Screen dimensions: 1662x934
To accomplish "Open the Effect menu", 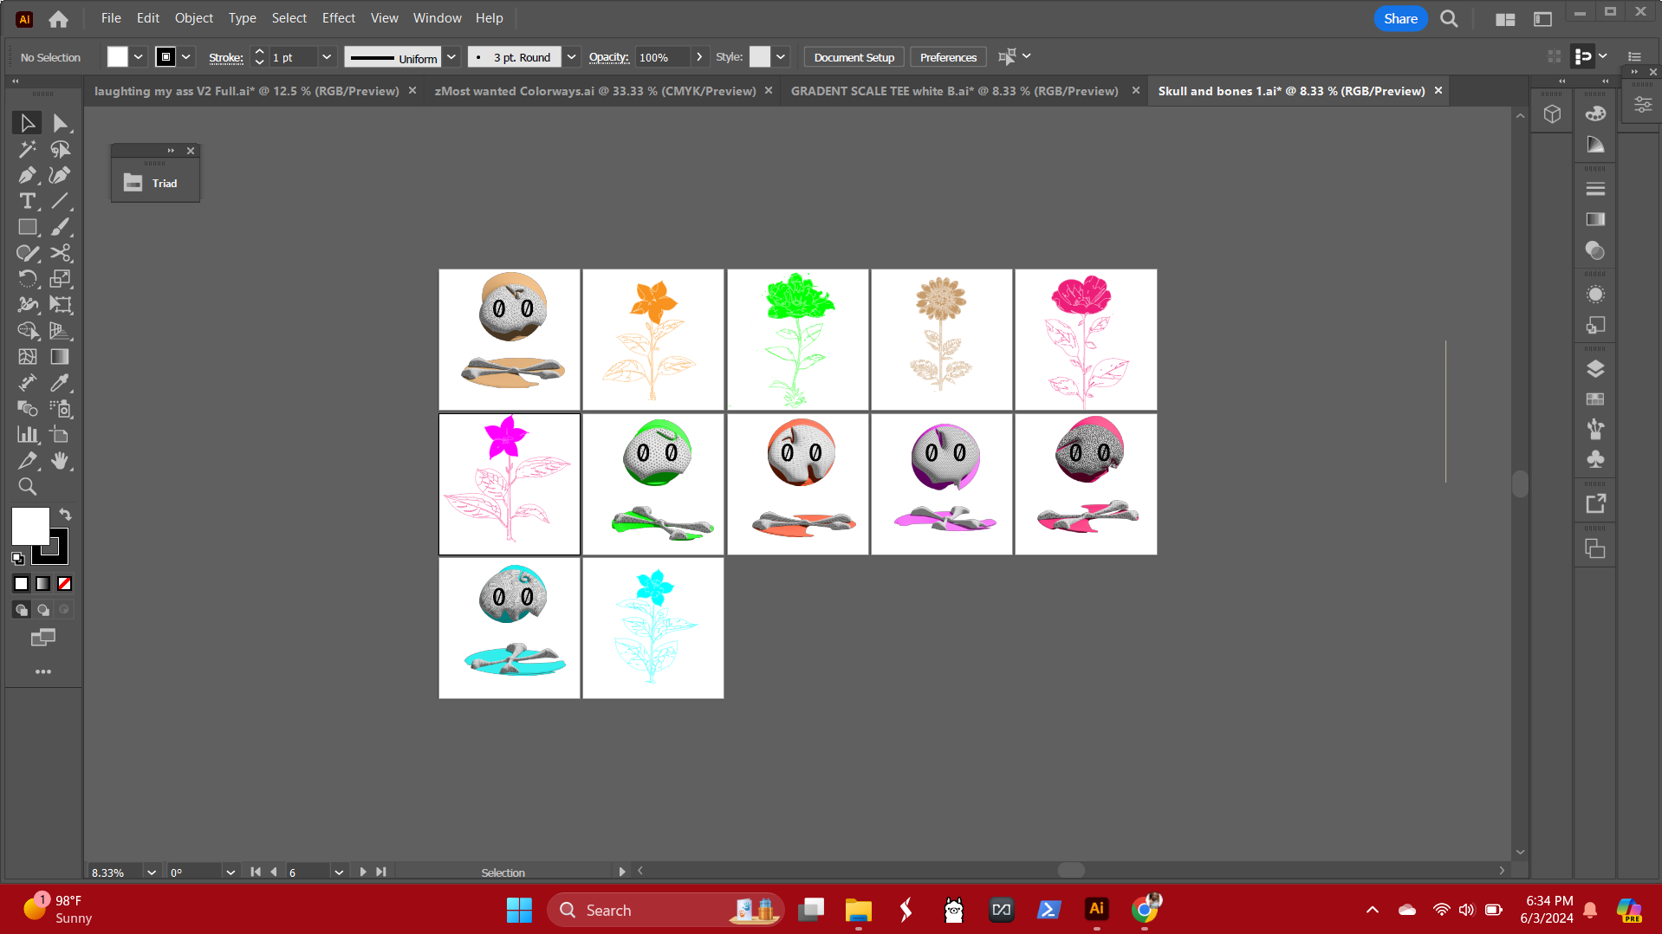I will click(x=338, y=18).
